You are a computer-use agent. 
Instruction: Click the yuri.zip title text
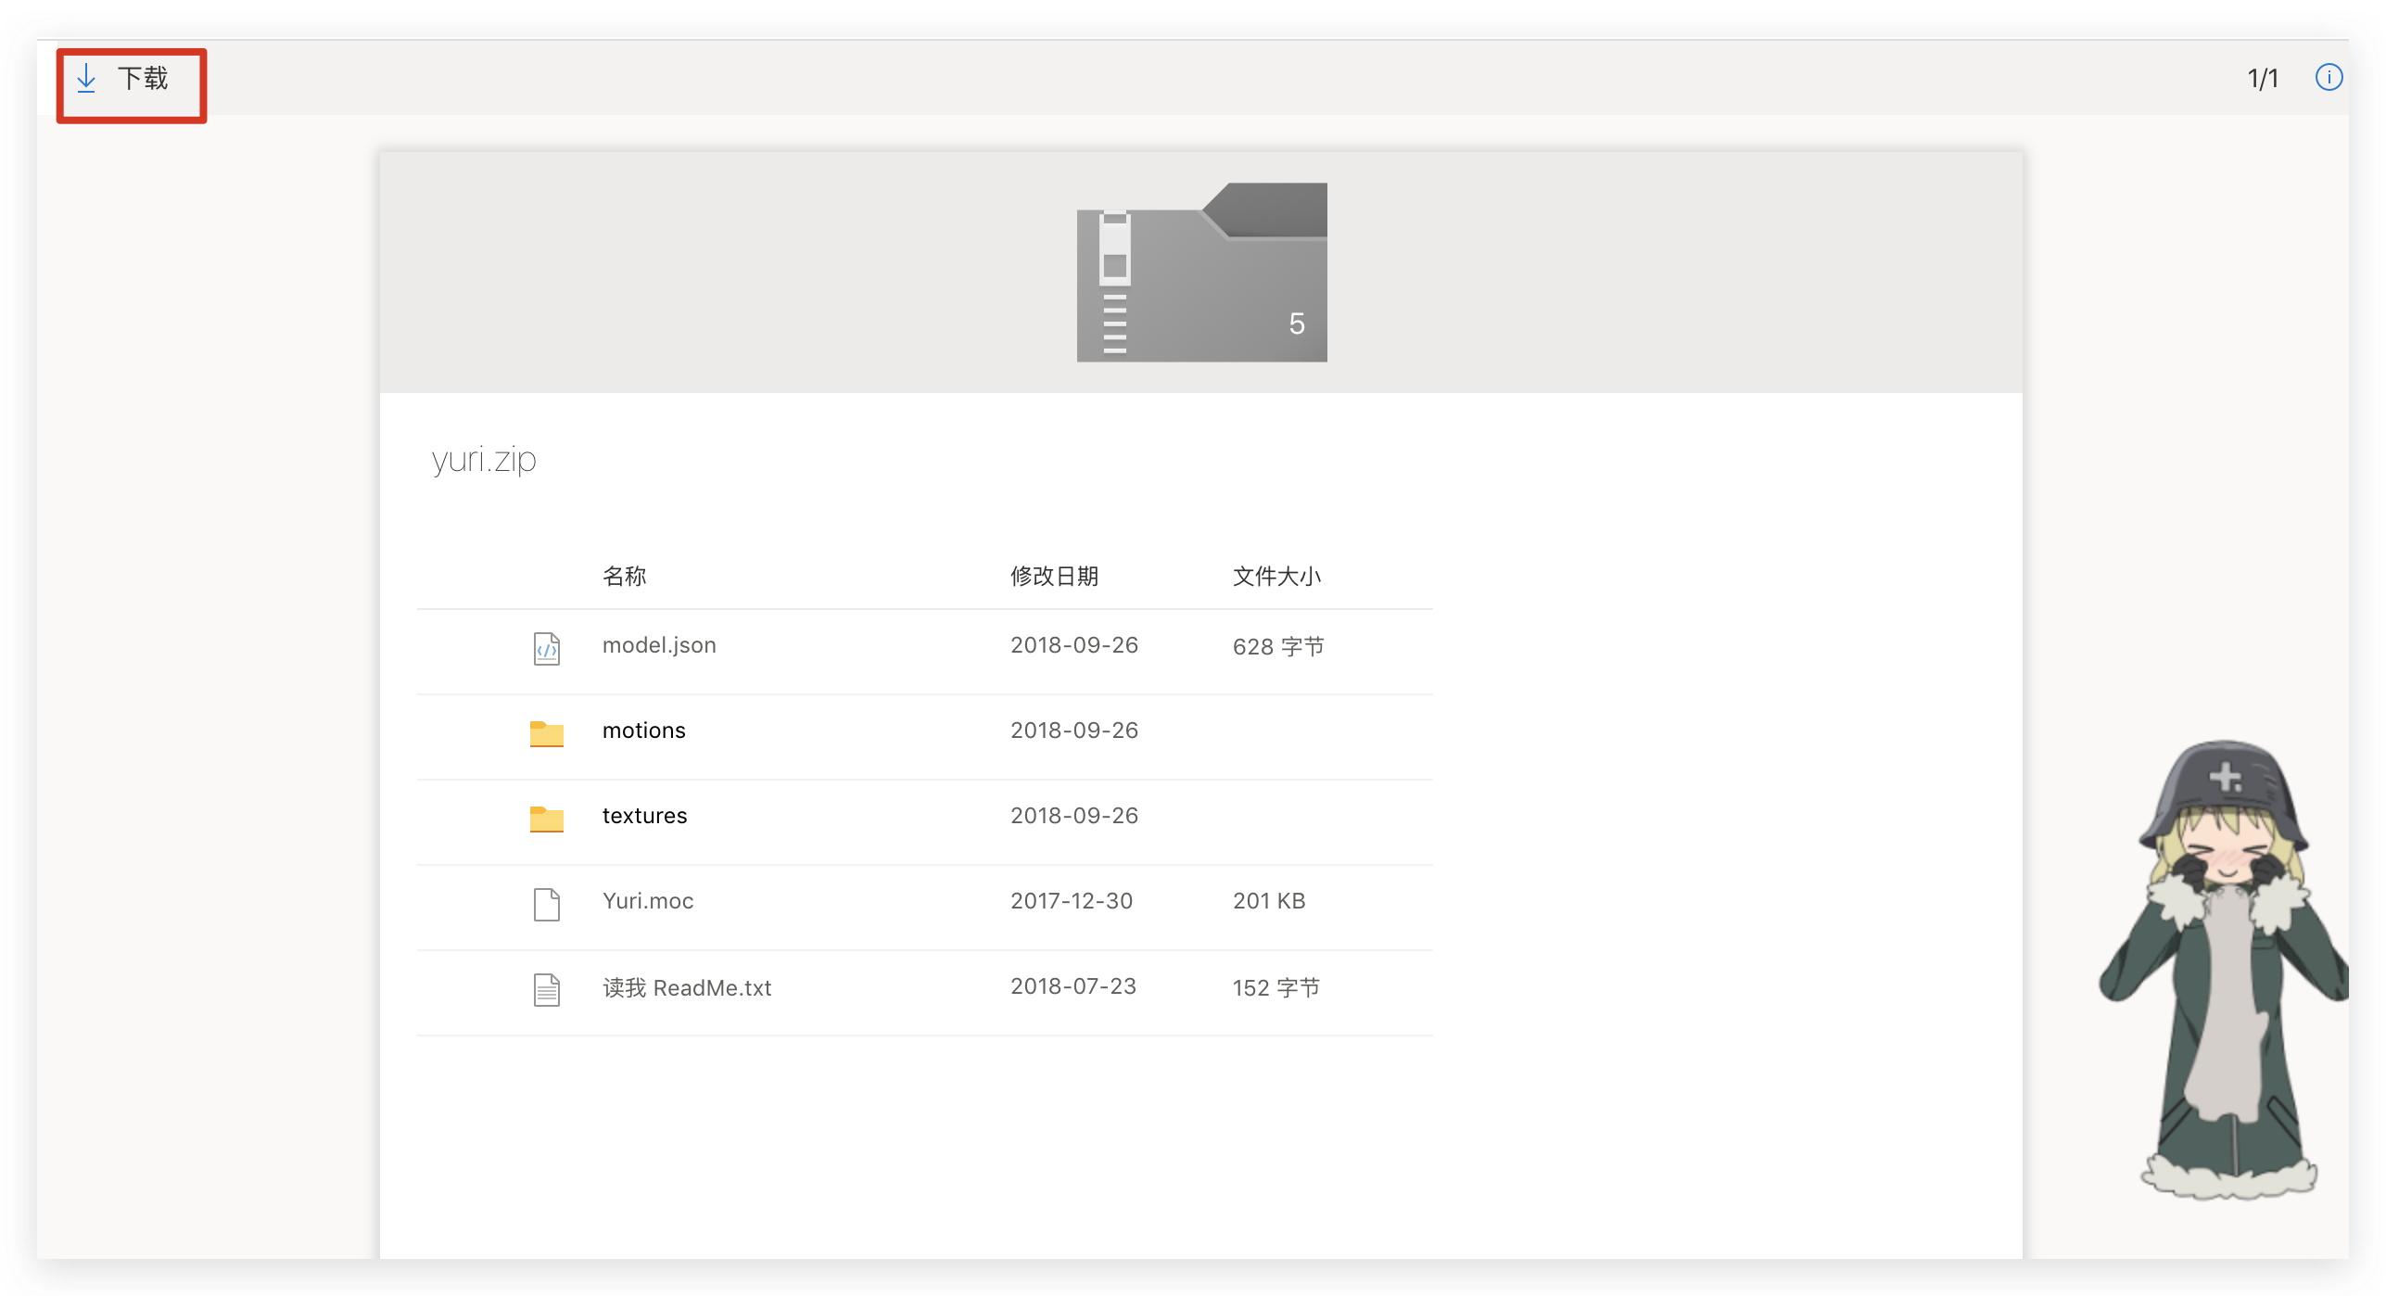click(x=484, y=459)
